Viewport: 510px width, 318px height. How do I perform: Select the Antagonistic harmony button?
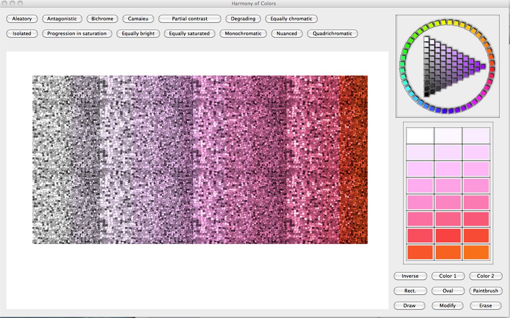[x=62, y=19]
